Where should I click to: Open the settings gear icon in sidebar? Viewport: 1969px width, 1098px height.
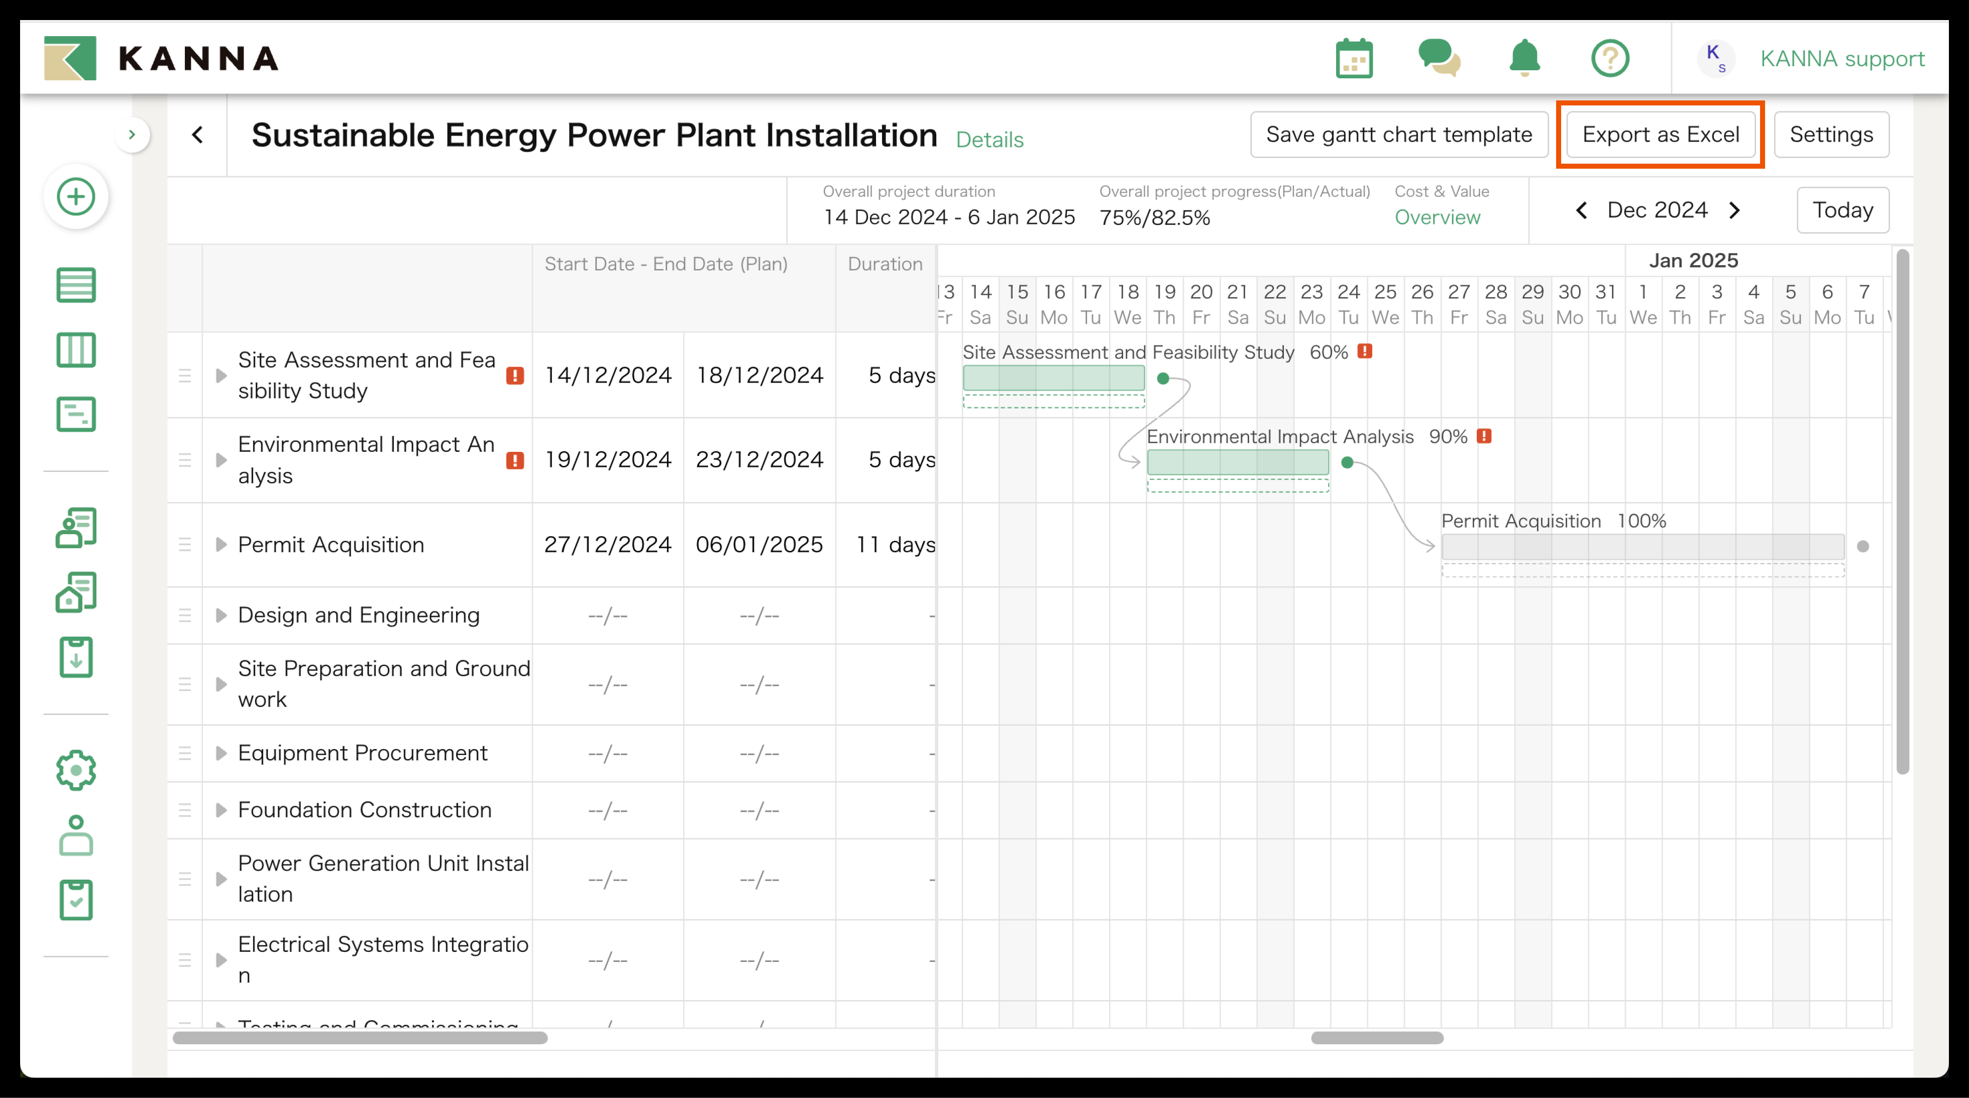76,770
